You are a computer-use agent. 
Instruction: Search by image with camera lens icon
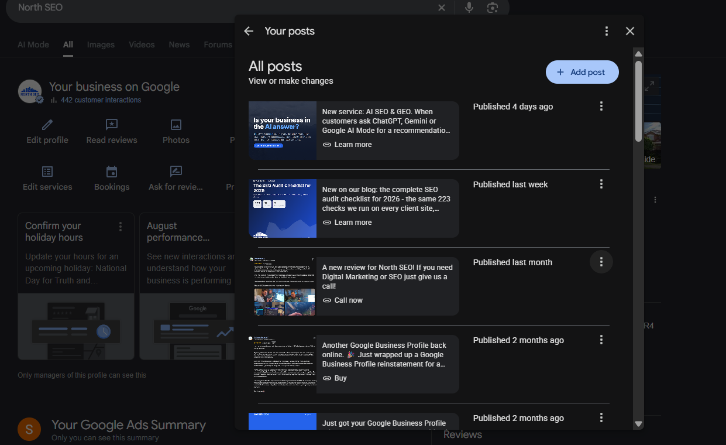[x=493, y=8]
